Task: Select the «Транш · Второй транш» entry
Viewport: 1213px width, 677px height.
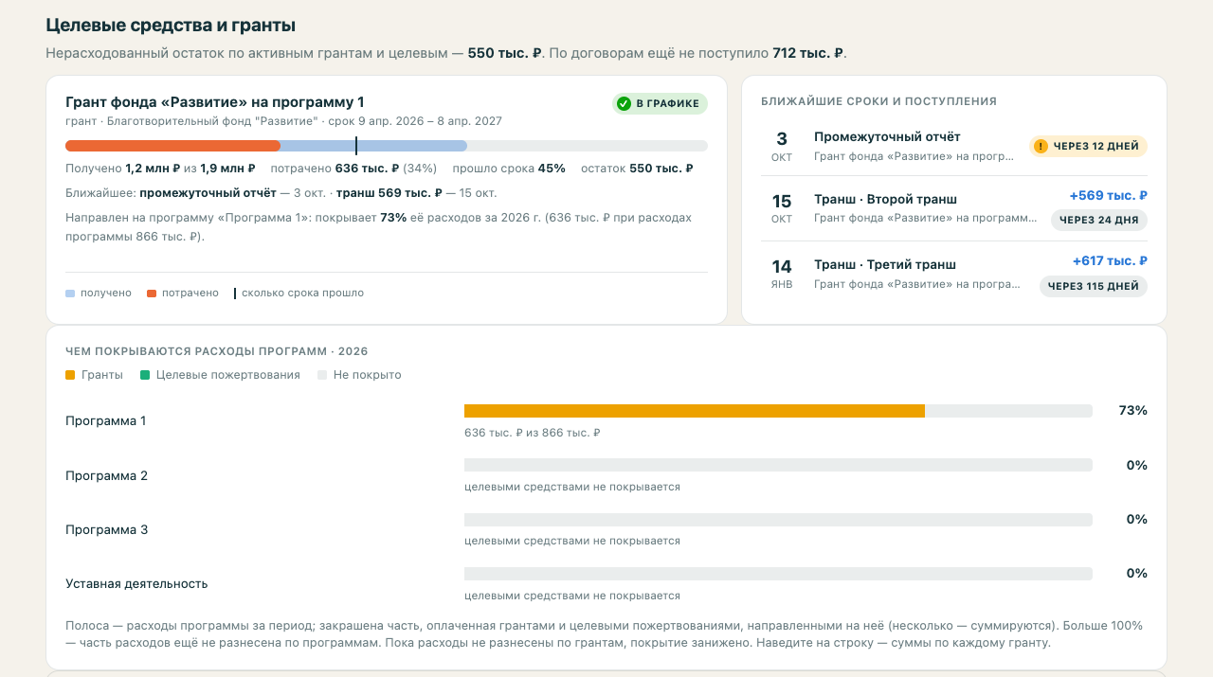Action: [x=955, y=208]
